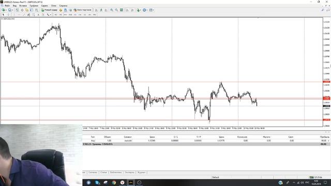331x186 pixels.
Task: Open the Profiles toolbar icon
Action: click(x=9, y=10)
